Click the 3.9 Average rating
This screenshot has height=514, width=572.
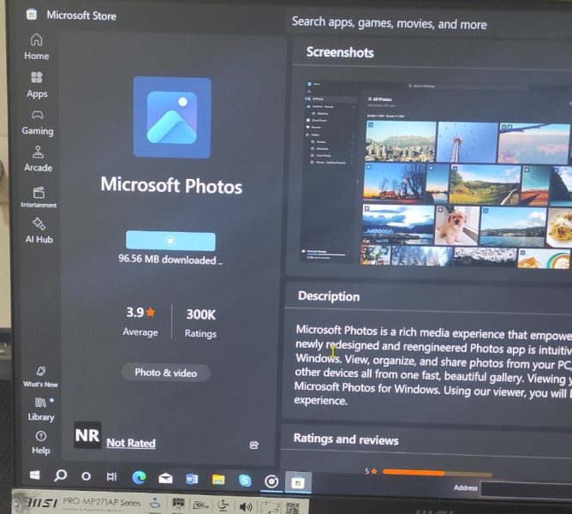[x=140, y=320]
